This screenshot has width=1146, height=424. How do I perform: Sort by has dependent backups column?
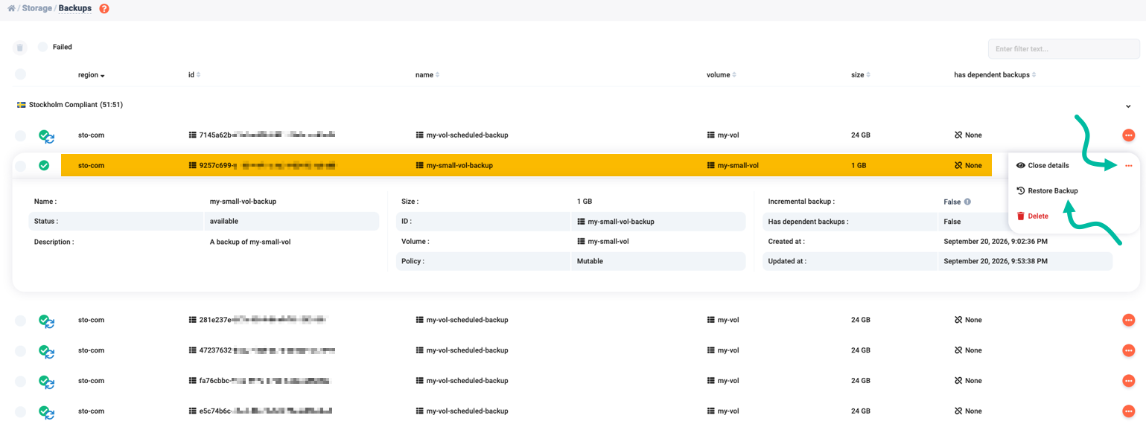coord(995,75)
